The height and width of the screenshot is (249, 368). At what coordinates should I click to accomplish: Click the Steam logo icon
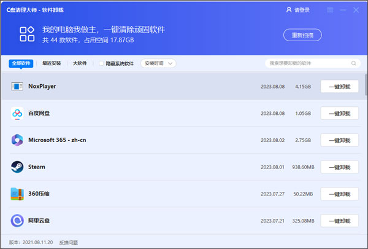pos(17,167)
